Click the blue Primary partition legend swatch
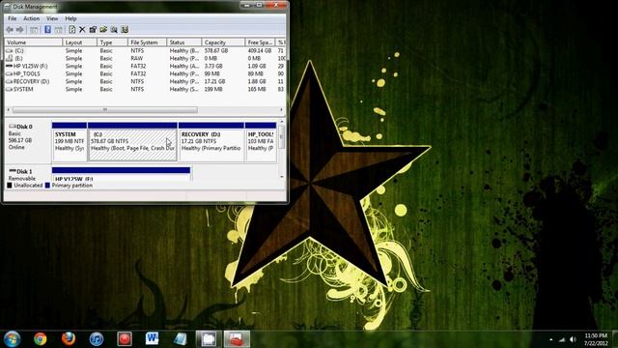 point(47,185)
